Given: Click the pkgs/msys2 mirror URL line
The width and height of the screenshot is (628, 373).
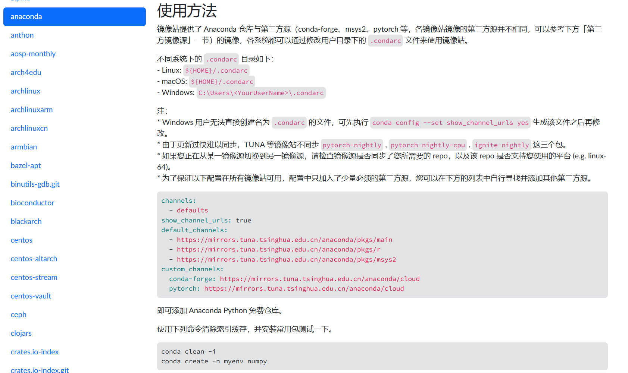Looking at the screenshot, I should [282, 260].
